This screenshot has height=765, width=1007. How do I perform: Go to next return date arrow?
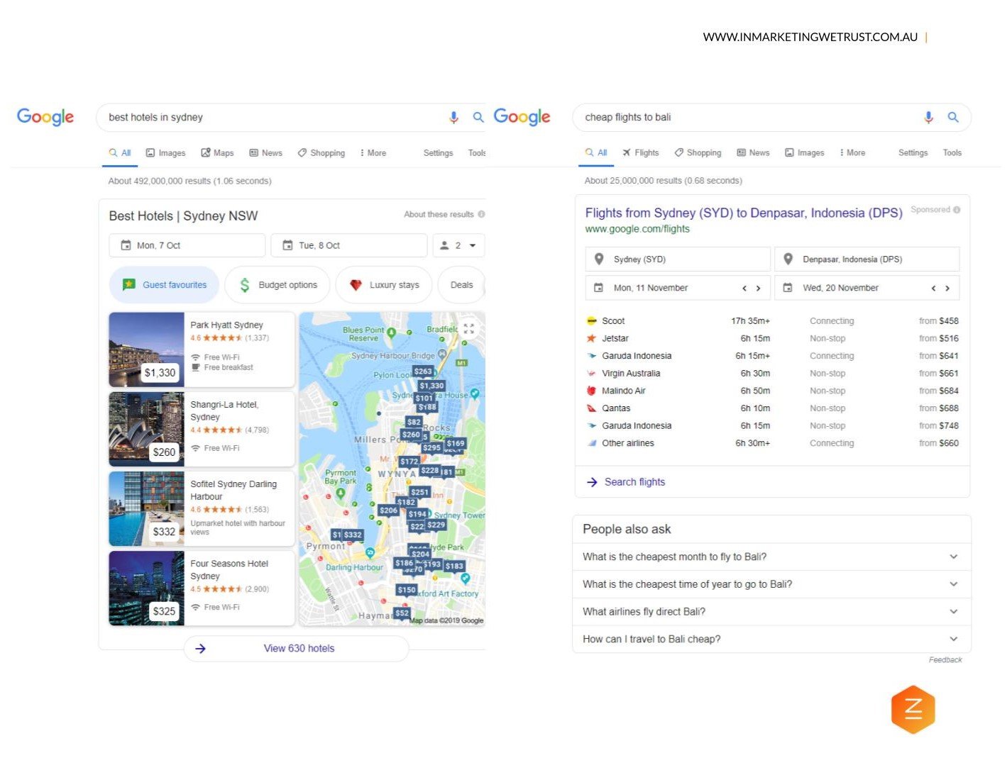pos(947,289)
